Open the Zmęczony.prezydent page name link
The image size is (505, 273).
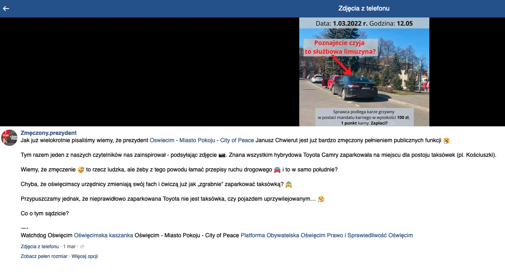(x=49, y=133)
